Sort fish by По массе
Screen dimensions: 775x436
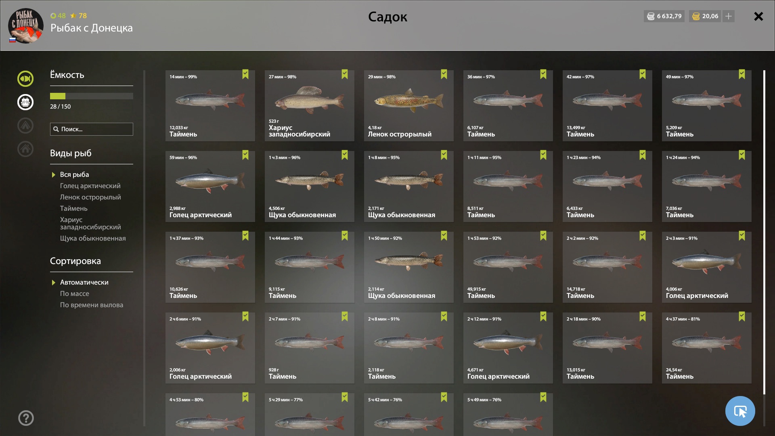click(75, 293)
